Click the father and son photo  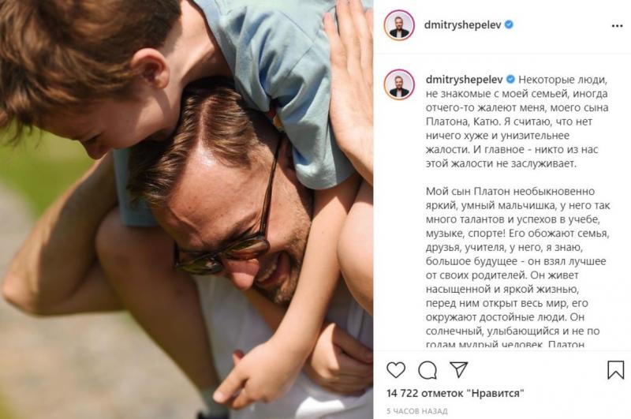[x=186, y=209]
